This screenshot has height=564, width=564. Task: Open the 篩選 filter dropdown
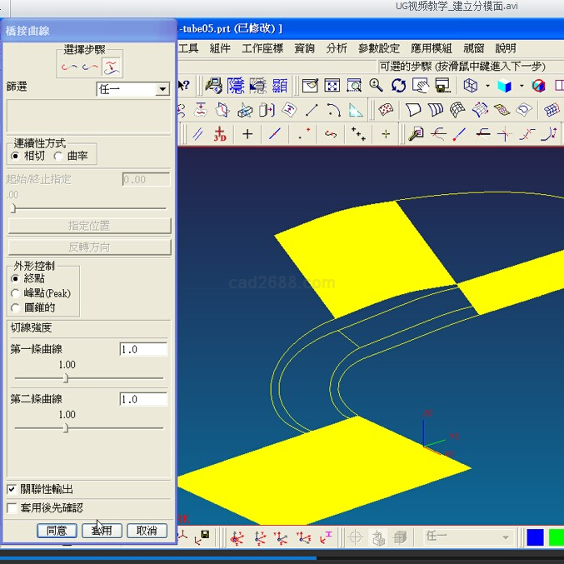click(x=162, y=89)
